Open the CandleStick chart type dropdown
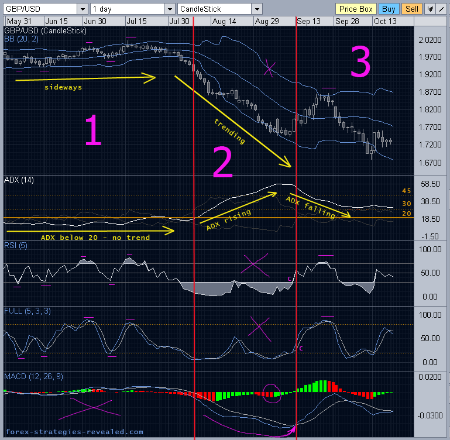The image size is (450, 440). (x=256, y=9)
